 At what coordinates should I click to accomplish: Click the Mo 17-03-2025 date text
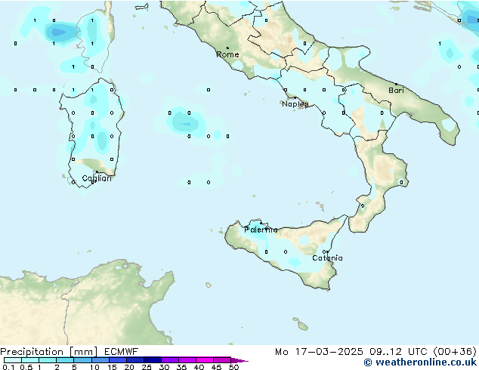click(x=319, y=352)
